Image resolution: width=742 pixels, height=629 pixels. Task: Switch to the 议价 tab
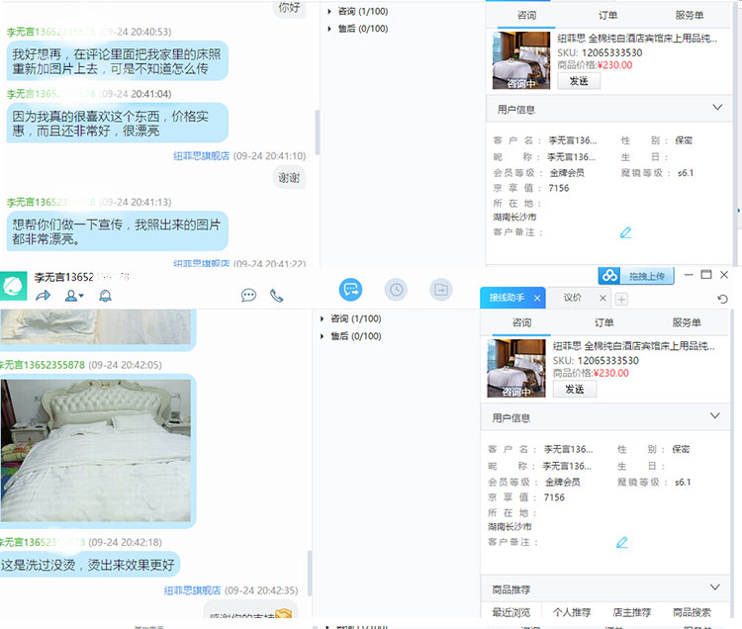[573, 298]
